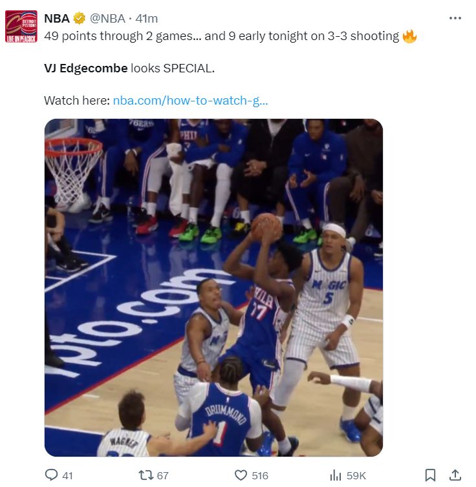
Task: Click the NBA profile avatar
Action: (21, 26)
